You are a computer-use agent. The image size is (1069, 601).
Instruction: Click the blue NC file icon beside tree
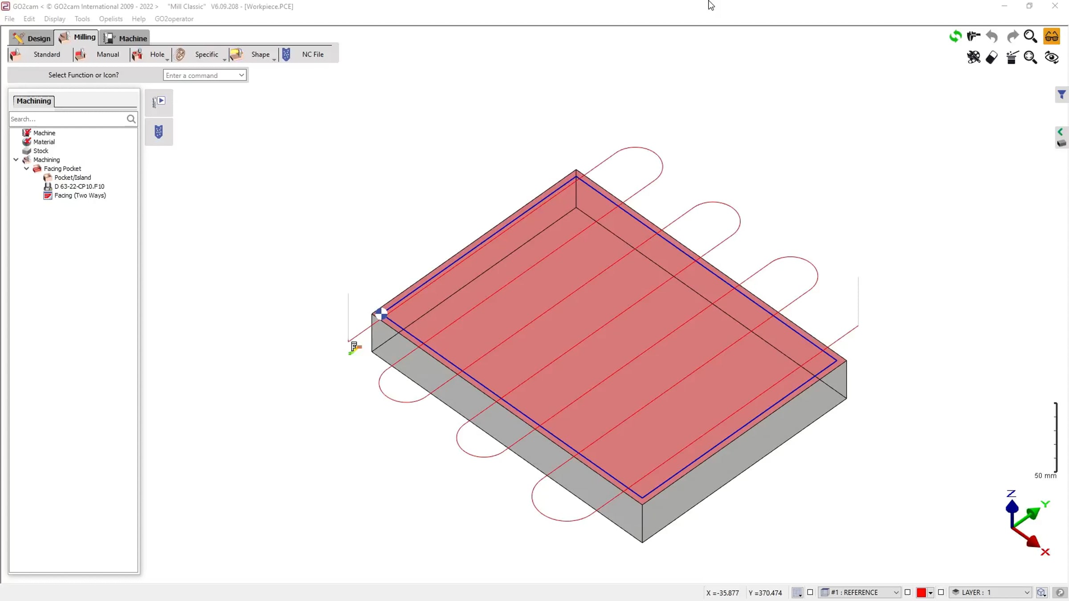click(x=159, y=132)
